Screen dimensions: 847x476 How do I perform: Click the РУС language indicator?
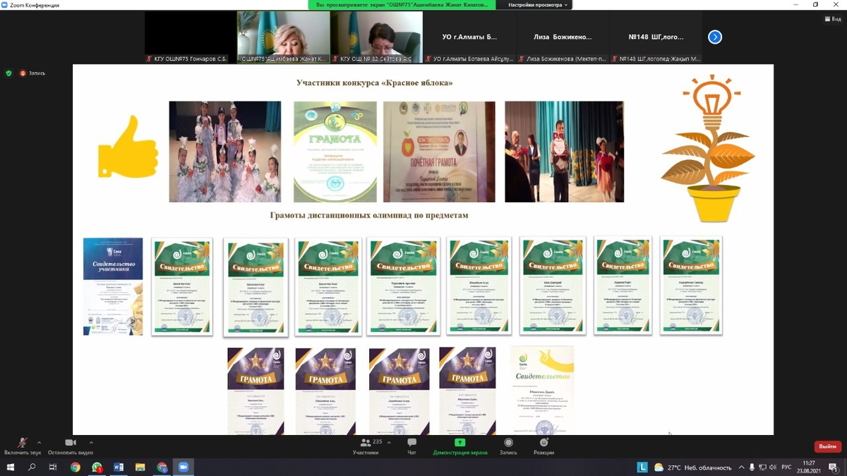pos(786,467)
